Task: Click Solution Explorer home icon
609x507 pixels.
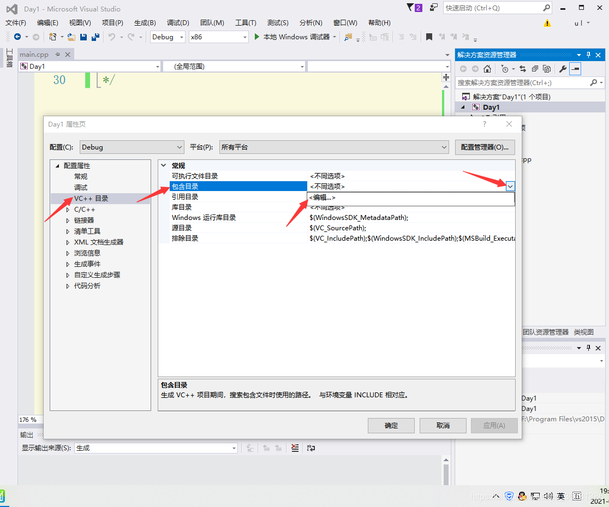Action: (487, 69)
